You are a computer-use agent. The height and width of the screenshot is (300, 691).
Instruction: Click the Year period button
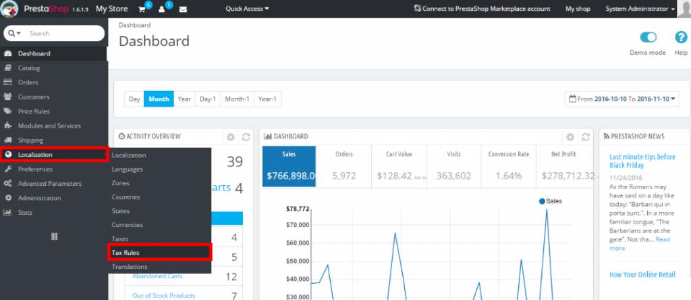[x=184, y=99]
